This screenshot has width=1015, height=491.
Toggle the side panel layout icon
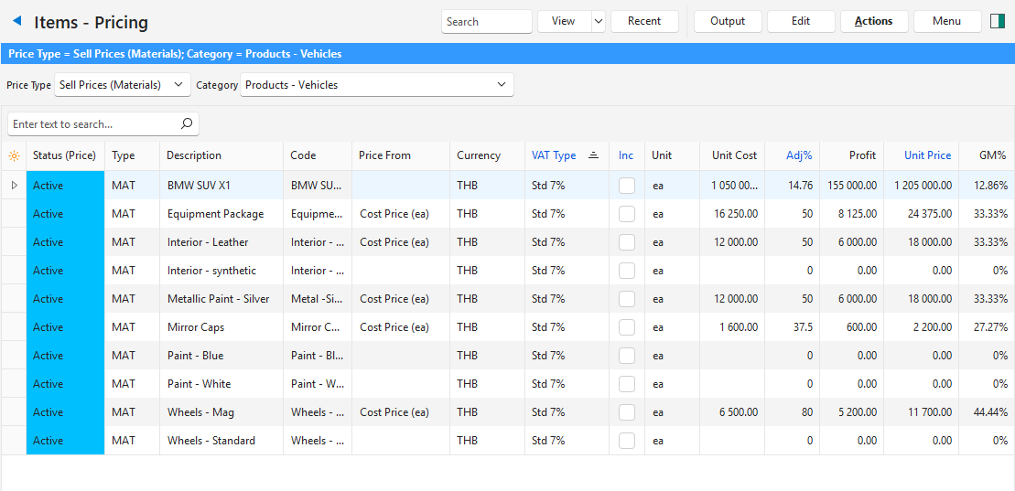pyautogui.click(x=998, y=21)
